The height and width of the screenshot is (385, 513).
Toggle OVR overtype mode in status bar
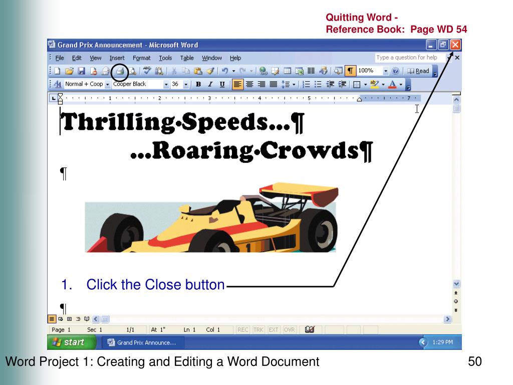click(289, 330)
